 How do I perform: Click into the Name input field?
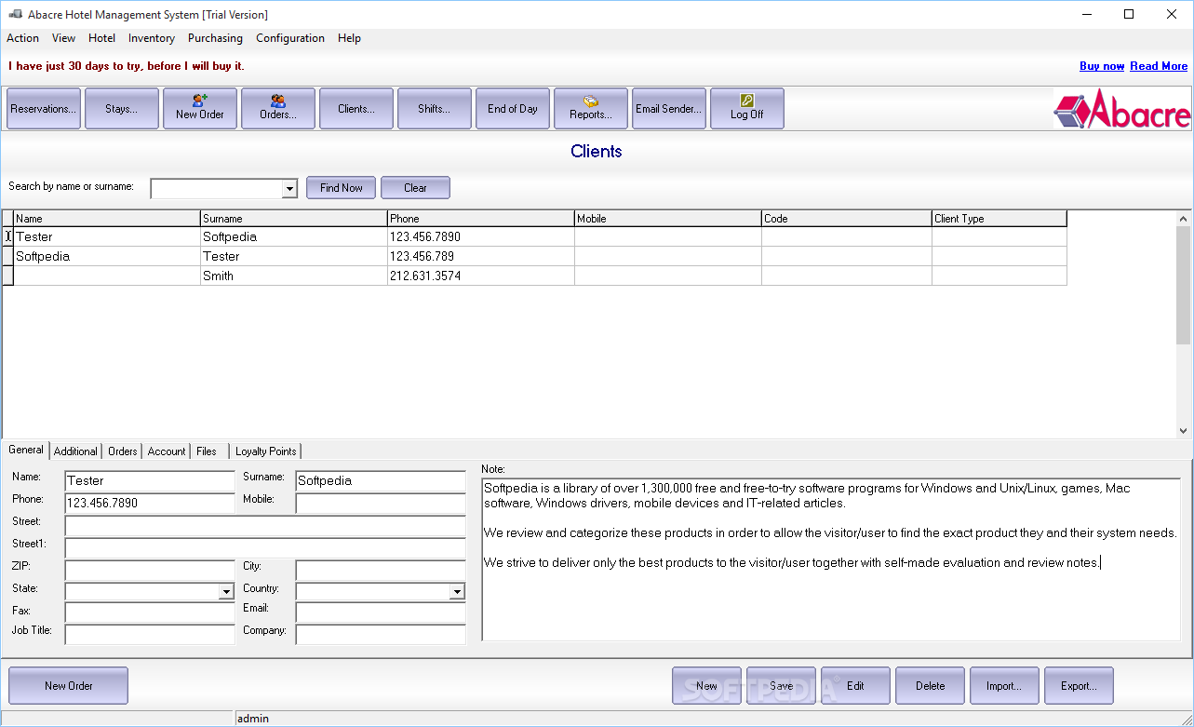coord(150,481)
